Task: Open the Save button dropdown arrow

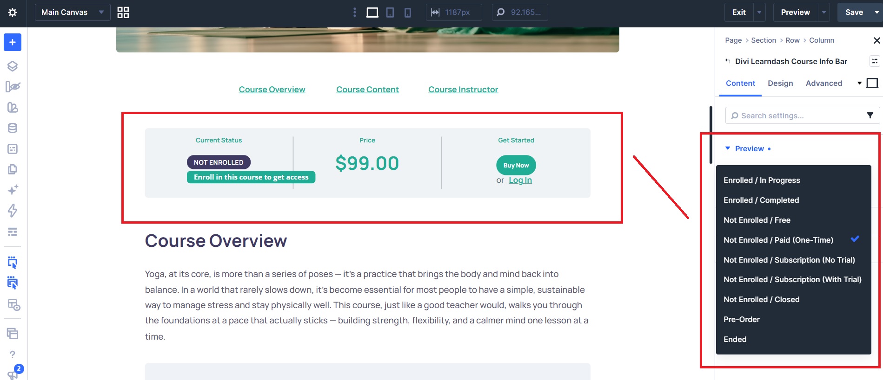Action: point(876,13)
